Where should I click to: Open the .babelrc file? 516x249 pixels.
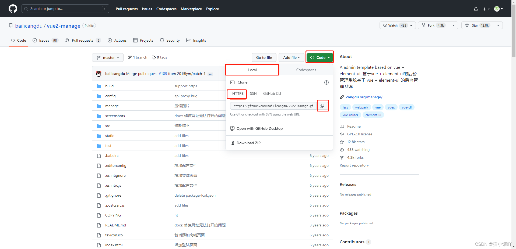(112, 156)
